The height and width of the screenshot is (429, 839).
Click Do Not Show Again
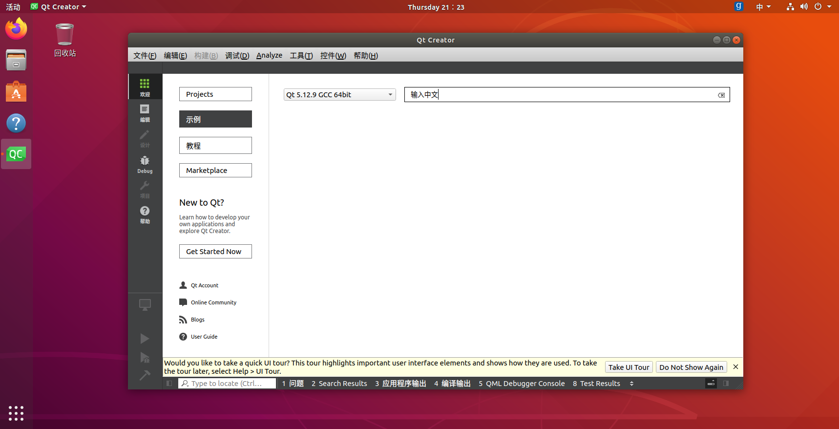coord(691,367)
